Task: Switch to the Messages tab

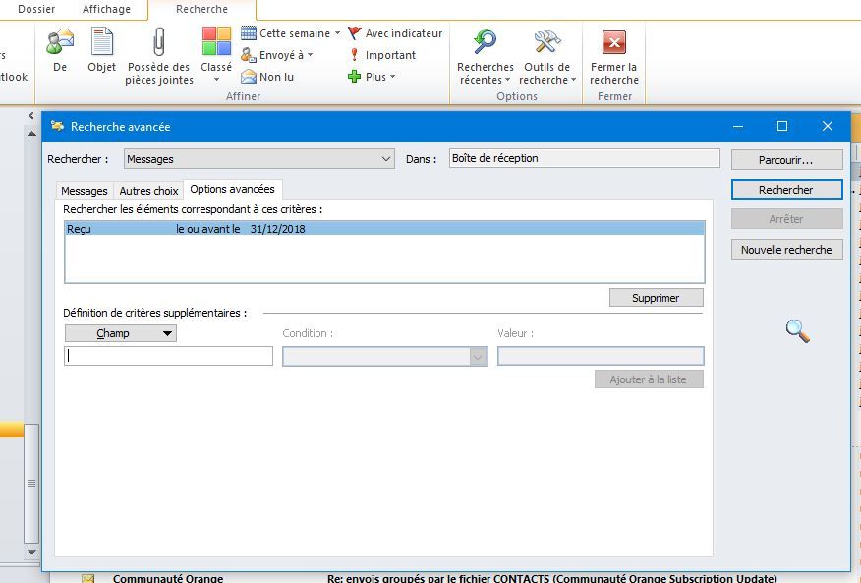Action: (x=85, y=191)
